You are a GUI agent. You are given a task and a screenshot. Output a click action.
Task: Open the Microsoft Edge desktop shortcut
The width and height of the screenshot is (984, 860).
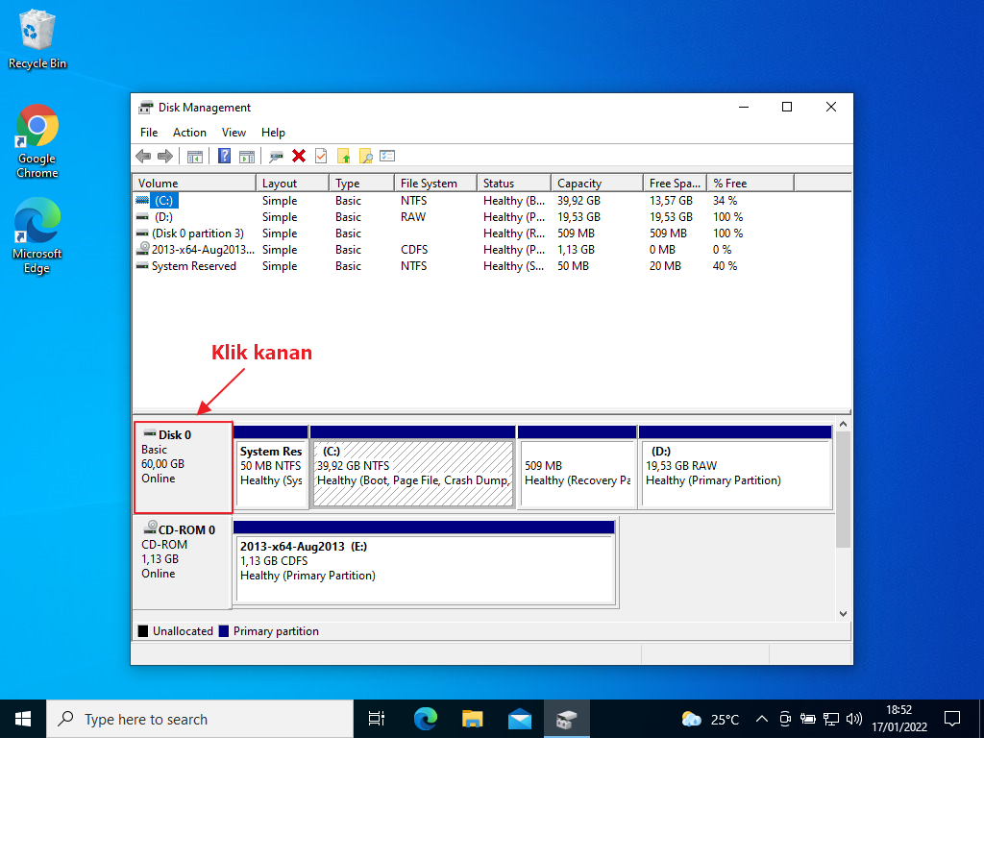[x=37, y=236]
